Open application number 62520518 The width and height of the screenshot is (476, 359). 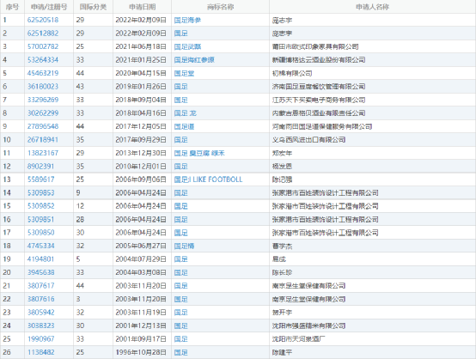click(x=43, y=20)
